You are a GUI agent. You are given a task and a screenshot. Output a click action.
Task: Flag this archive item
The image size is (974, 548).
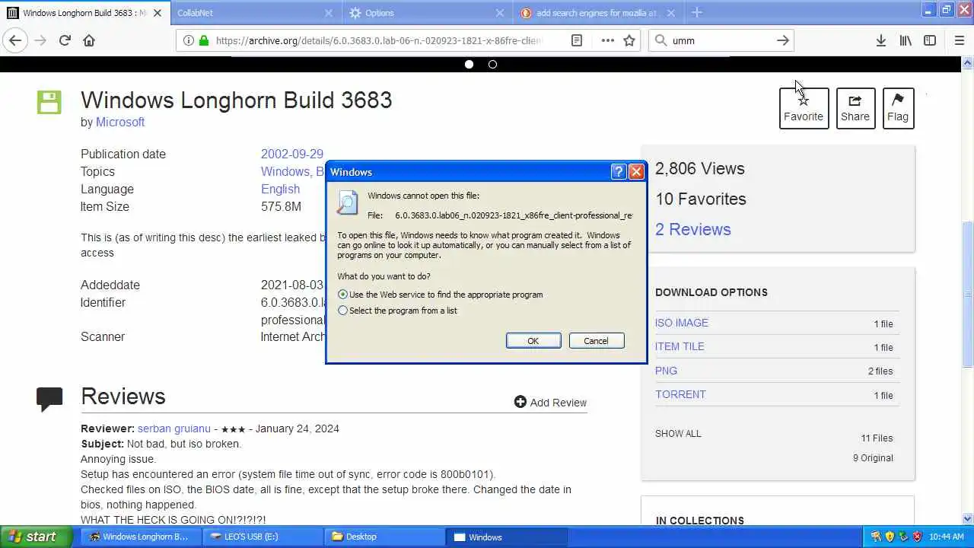click(x=898, y=108)
